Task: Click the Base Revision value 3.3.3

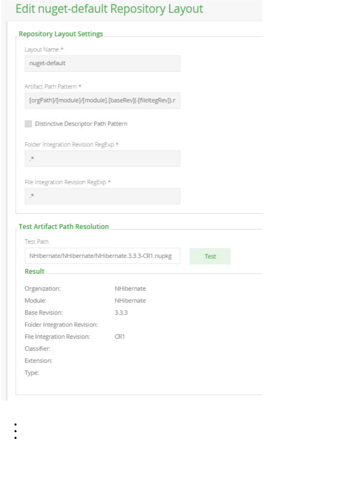Action: tap(121, 313)
